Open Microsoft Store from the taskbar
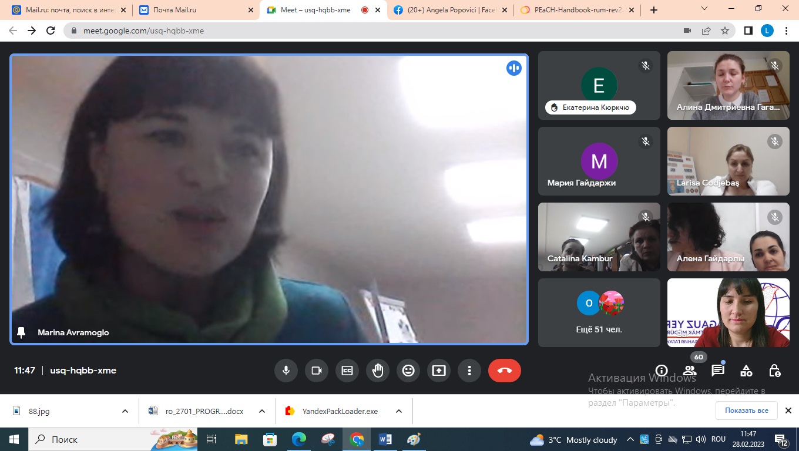This screenshot has height=451, width=799. (x=270, y=439)
